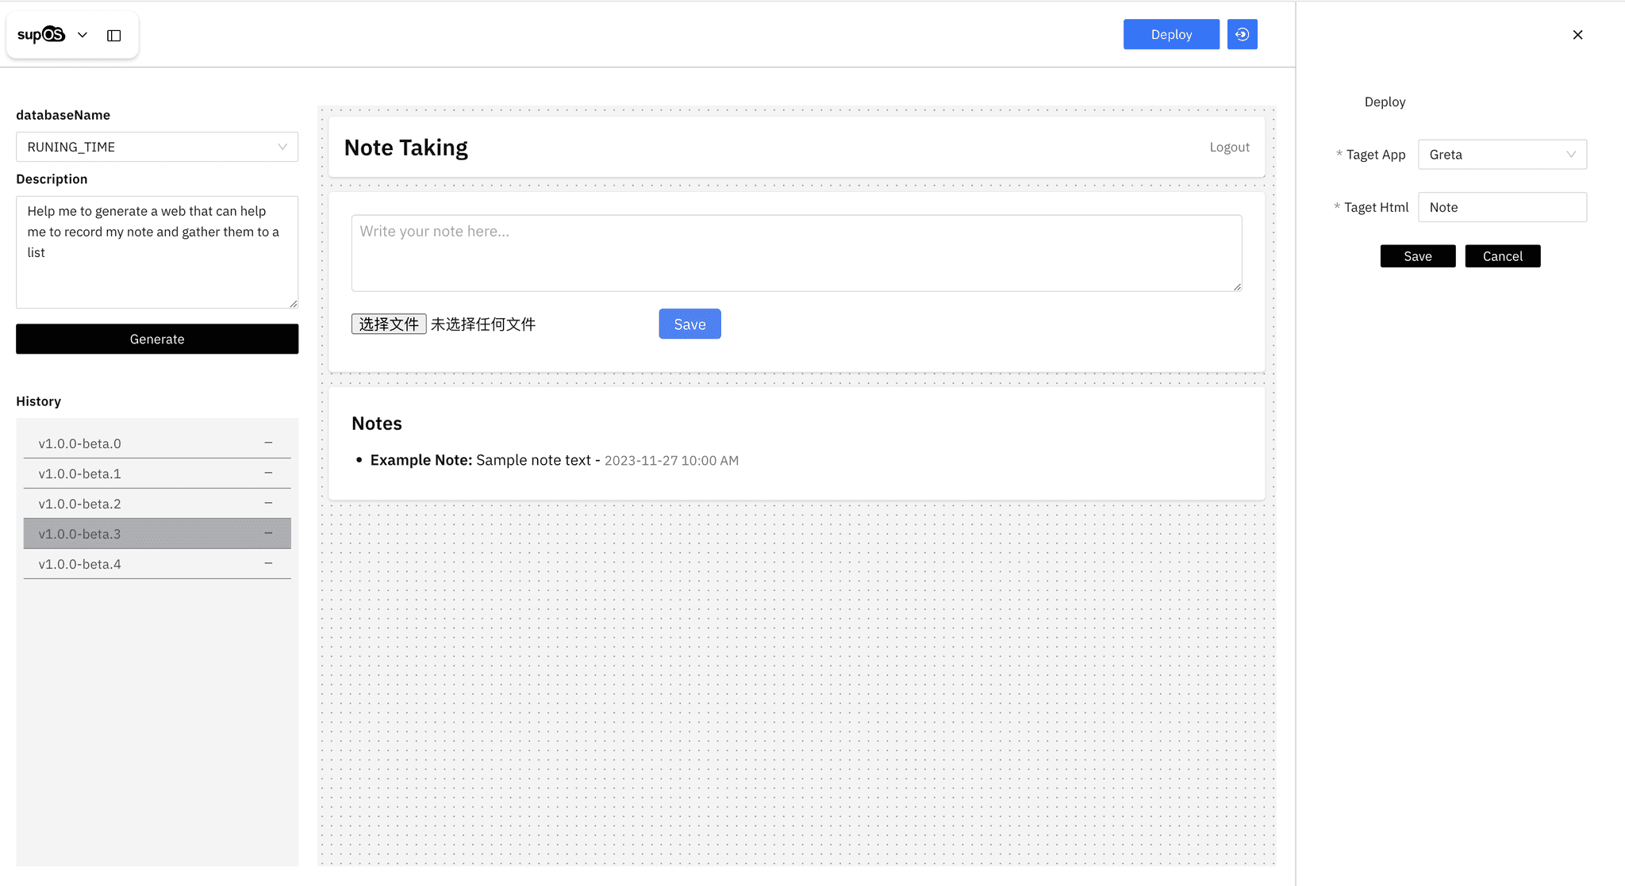
Task: Remove v1.0.0-beta.4 using its minus icon
Action: 268,563
